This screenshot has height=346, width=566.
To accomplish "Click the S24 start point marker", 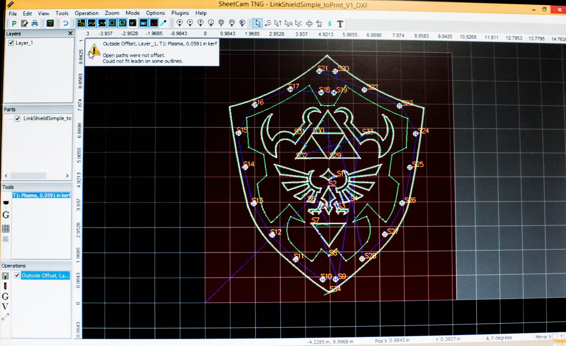I will [x=416, y=134].
